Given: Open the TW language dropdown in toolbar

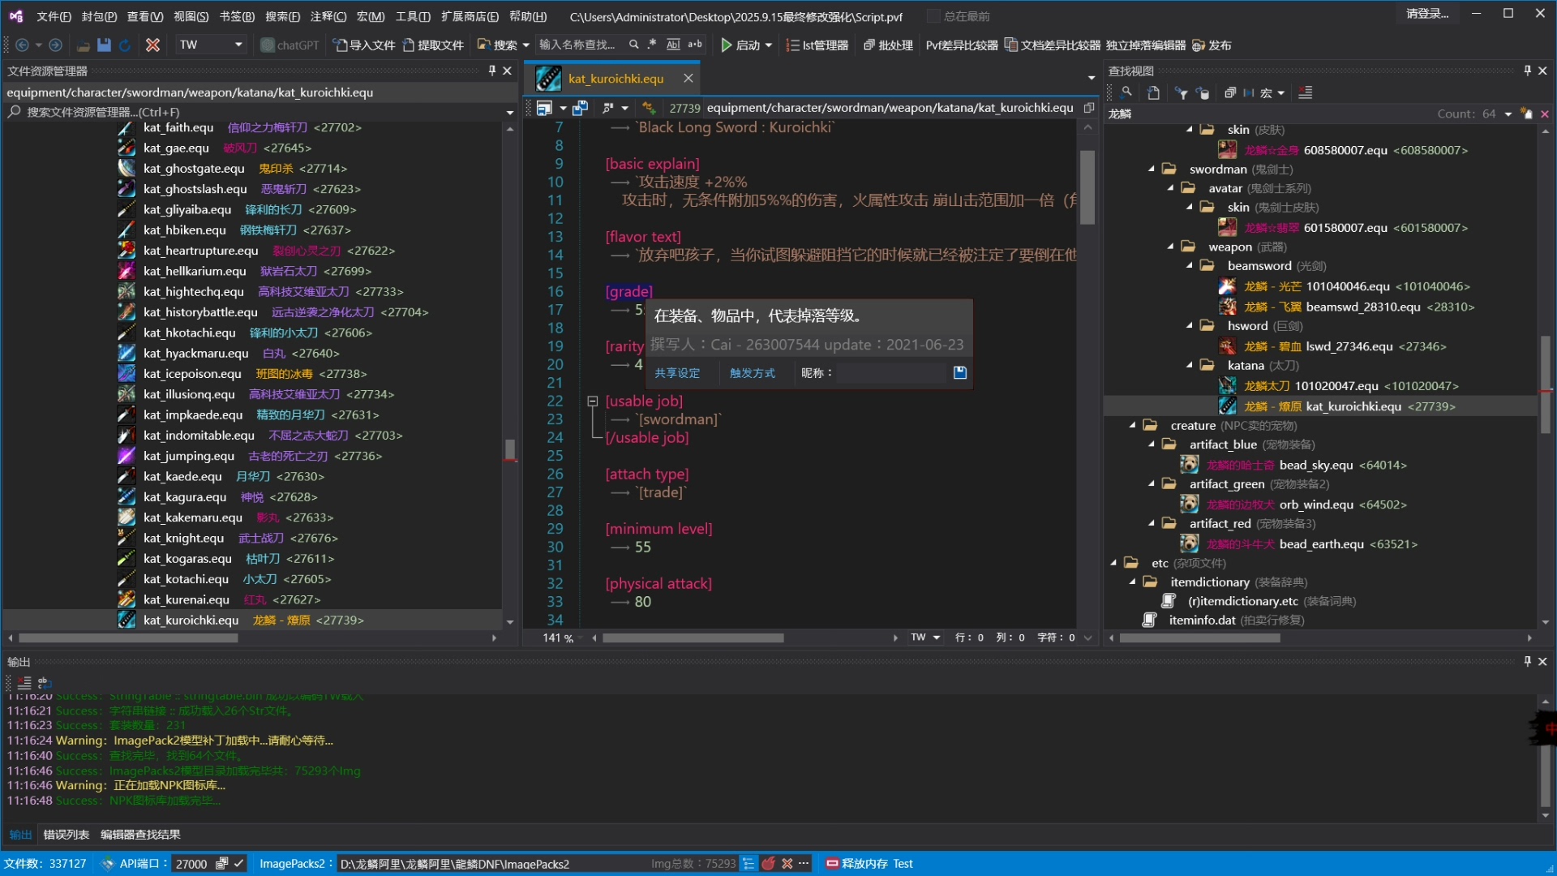Looking at the screenshot, I should coord(238,45).
